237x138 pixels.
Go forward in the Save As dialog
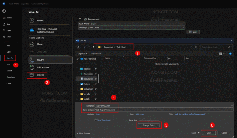coord(84,47)
